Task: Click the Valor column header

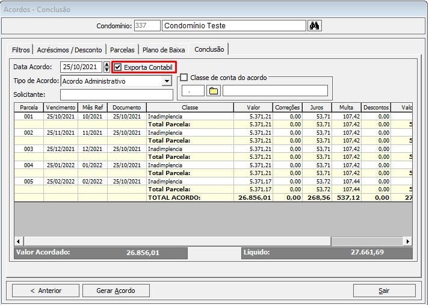Action: 253,108
